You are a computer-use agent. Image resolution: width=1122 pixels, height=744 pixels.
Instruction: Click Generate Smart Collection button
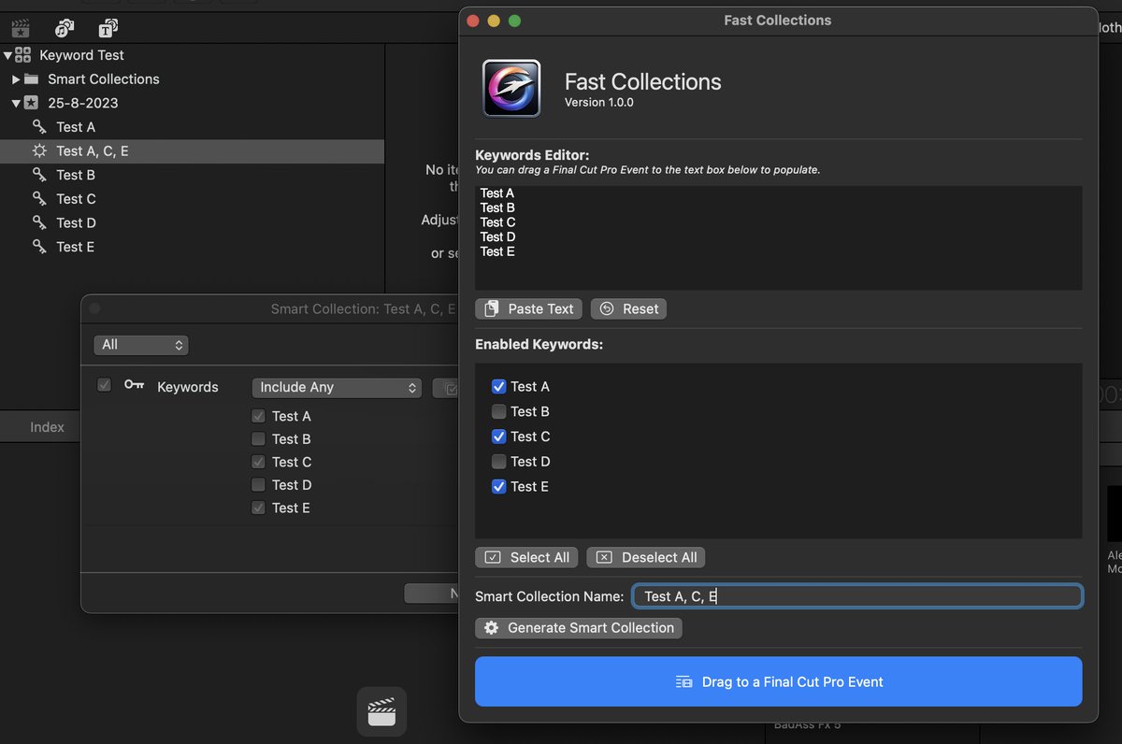(579, 628)
